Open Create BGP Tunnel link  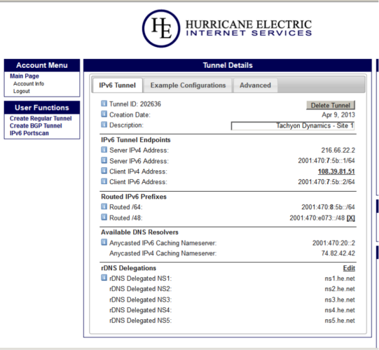pyautogui.click(x=36, y=126)
